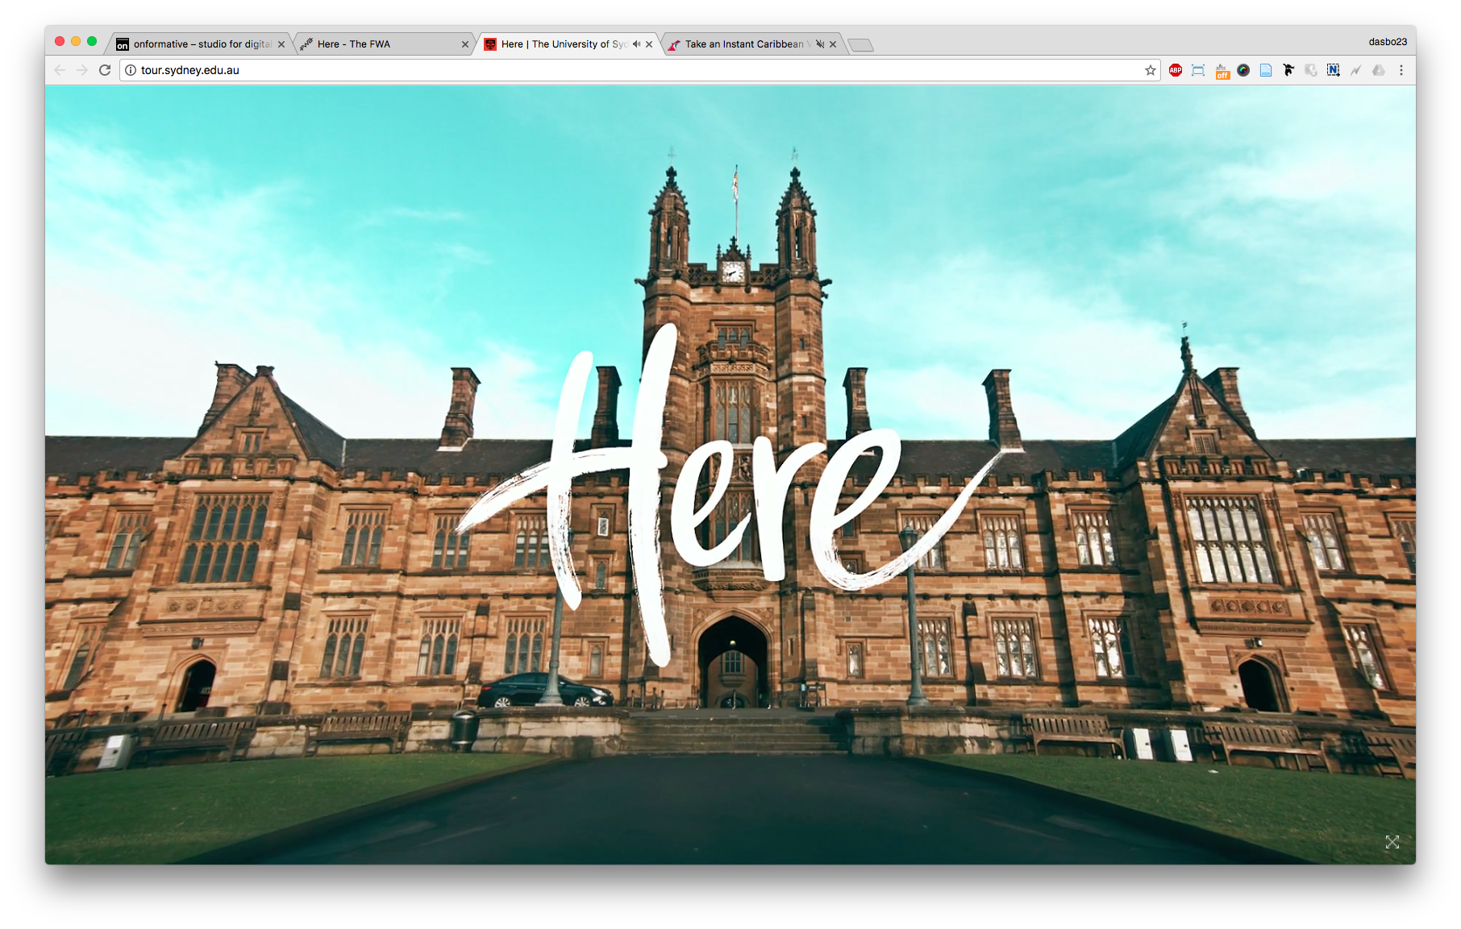The image size is (1461, 929).
Task: Click the grey lightning bolt extension
Action: [1356, 70]
